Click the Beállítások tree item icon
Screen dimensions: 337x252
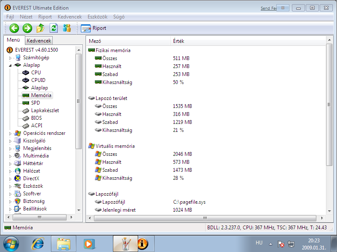(x=17, y=209)
